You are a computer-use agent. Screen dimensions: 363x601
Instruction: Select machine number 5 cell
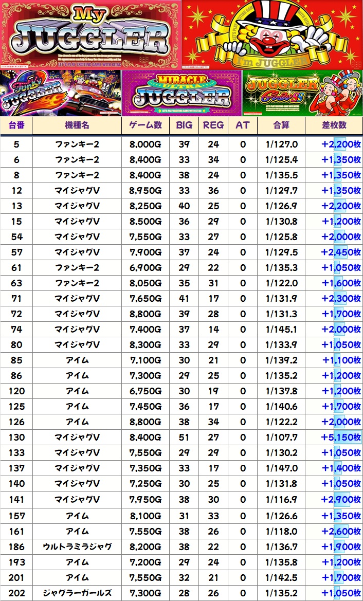16,144
